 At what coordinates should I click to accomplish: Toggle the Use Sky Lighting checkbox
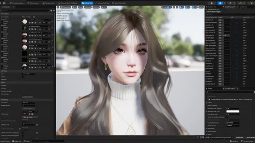click(x=228, y=106)
